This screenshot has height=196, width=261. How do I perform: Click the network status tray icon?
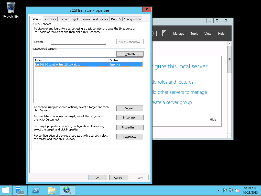tap(231, 190)
